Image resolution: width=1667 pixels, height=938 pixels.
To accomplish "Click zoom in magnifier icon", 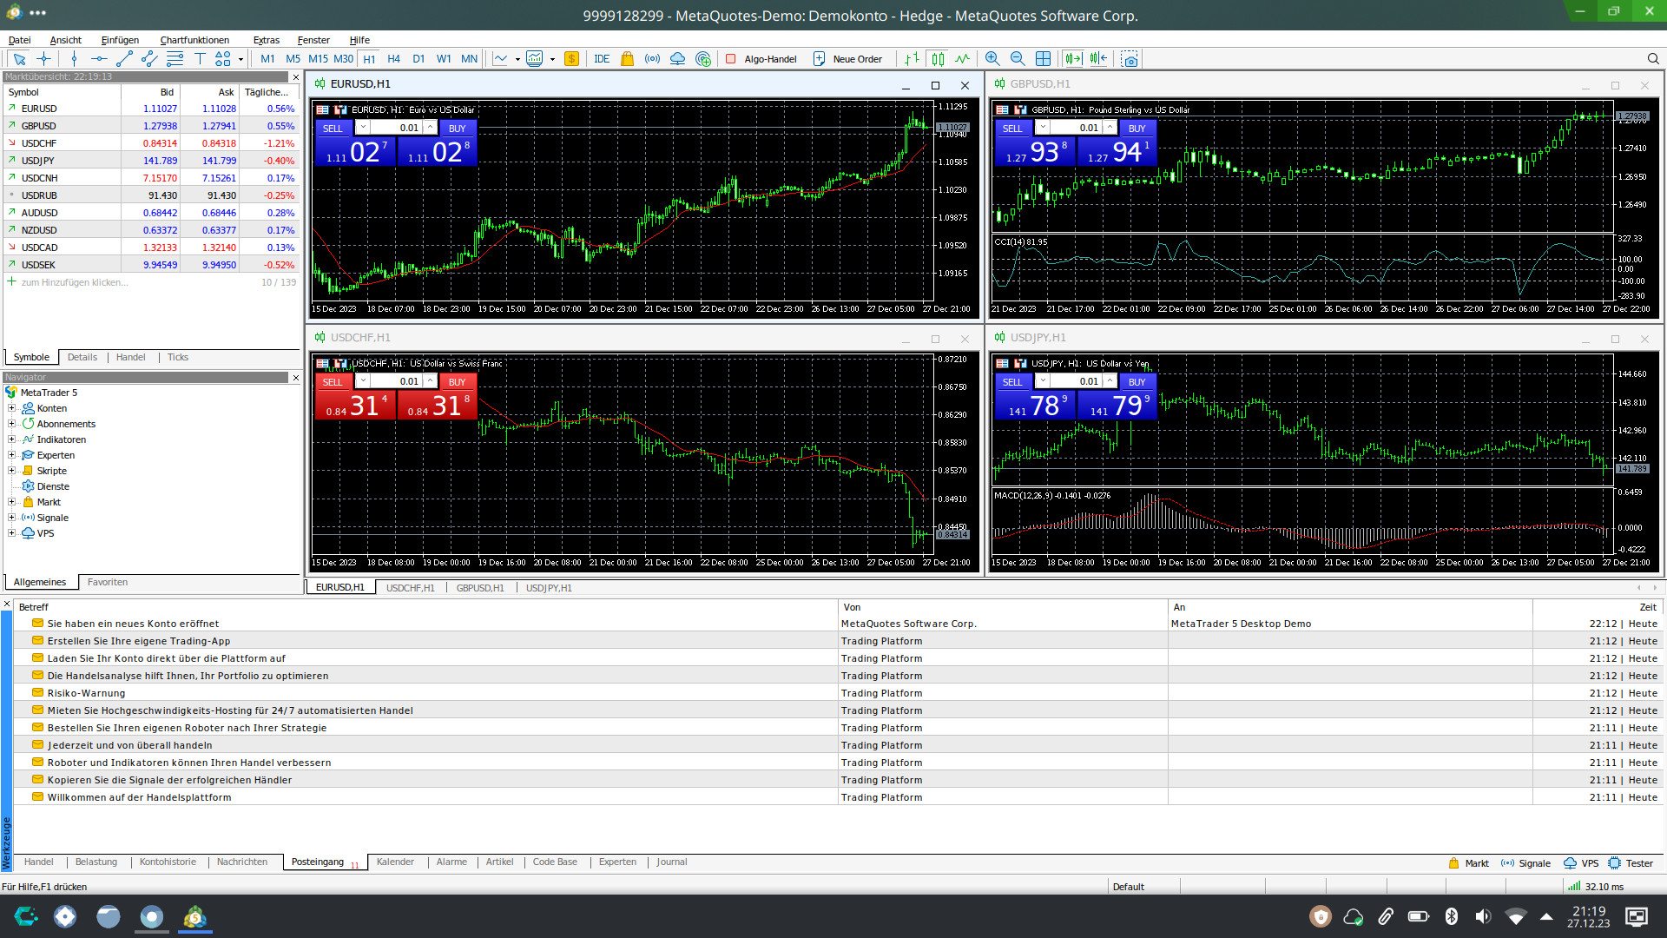I will click(x=992, y=59).
